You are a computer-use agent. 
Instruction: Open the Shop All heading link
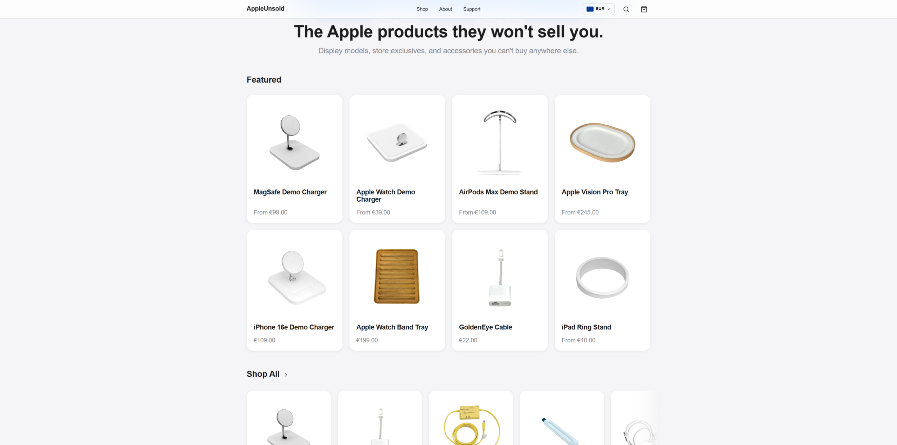click(263, 374)
